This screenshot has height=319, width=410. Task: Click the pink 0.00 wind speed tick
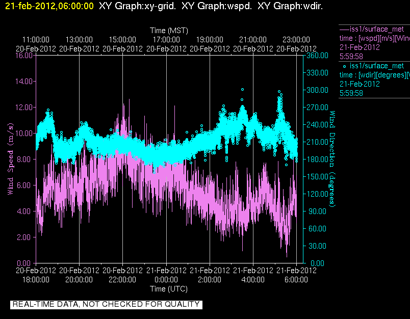pyautogui.click(x=25, y=263)
